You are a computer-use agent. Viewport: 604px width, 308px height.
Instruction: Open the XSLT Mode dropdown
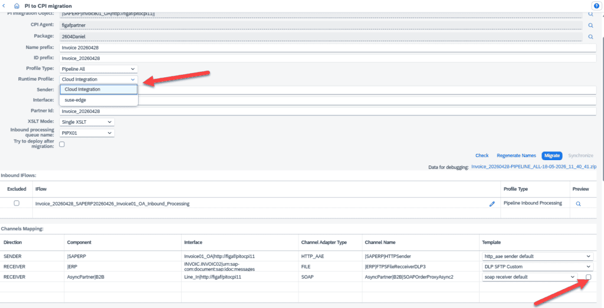(87, 122)
